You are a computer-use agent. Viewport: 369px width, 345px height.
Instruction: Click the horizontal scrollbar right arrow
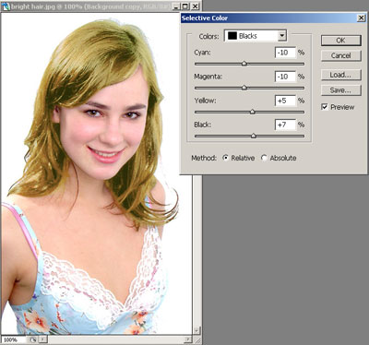tap(187, 339)
